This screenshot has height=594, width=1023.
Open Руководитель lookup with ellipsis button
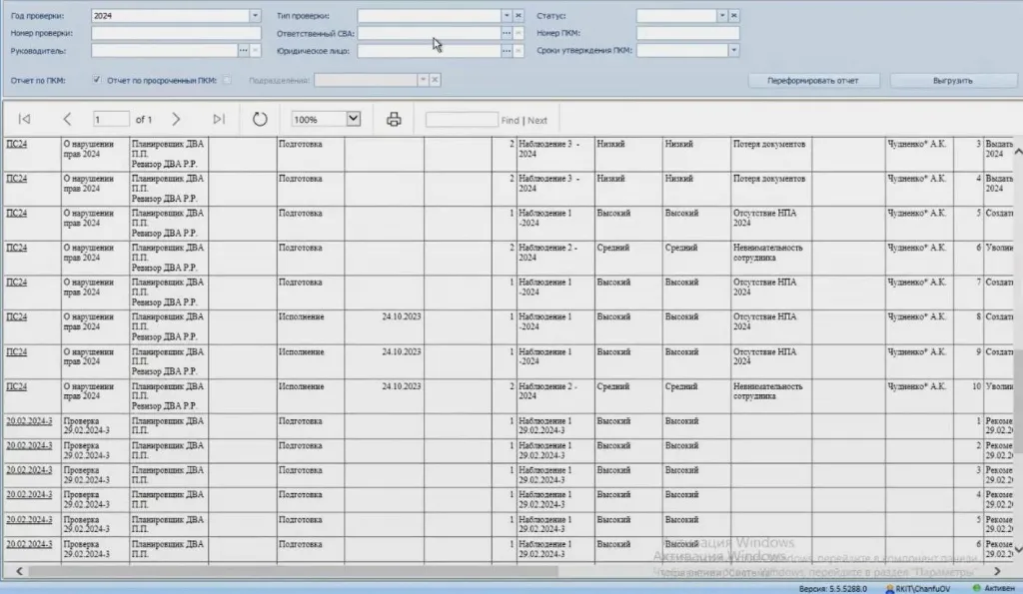coord(243,49)
